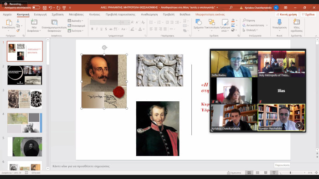Image resolution: width=319 pixels, height=179 pixels.
Task: Open the Shapes (Σχήματα) gallery
Action: click(198, 25)
